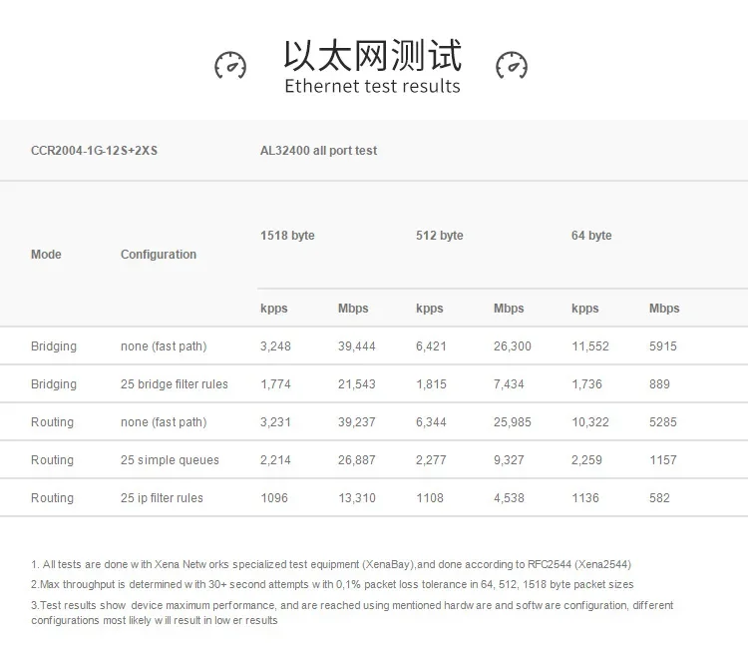Click the value 1157
The width and height of the screenshot is (748, 668).
coord(663,460)
